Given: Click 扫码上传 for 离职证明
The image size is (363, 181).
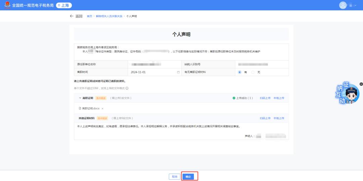Looking at the screenshot, I should click(x=265, y=98).
